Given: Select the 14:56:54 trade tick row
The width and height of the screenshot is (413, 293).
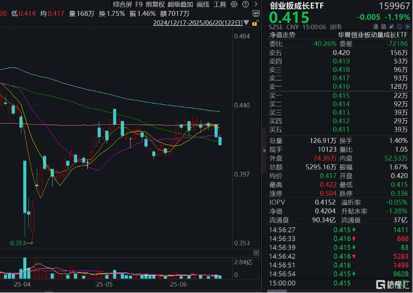Looking at the screenshot, I should pos(339,274).
